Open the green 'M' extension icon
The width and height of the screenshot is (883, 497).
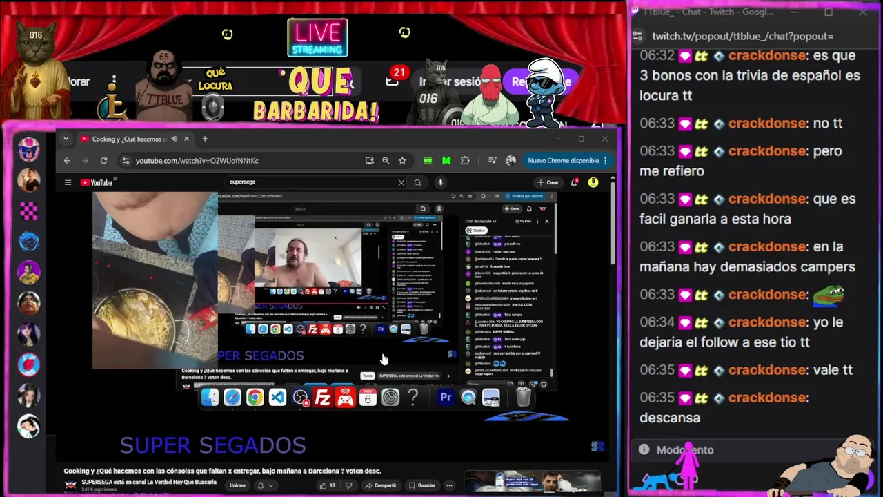[446, 161]
